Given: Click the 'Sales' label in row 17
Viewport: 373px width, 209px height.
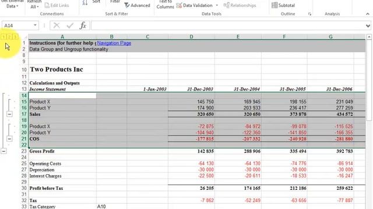Looking at the screenshot, I should pos(35,114).
